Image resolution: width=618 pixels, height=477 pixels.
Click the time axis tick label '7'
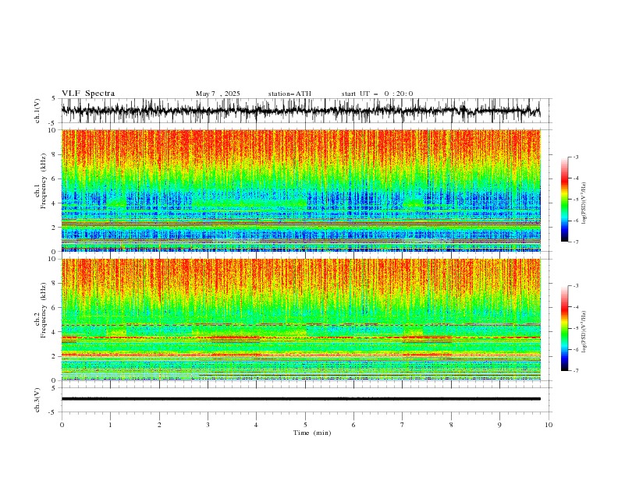[x=403, y=425]
